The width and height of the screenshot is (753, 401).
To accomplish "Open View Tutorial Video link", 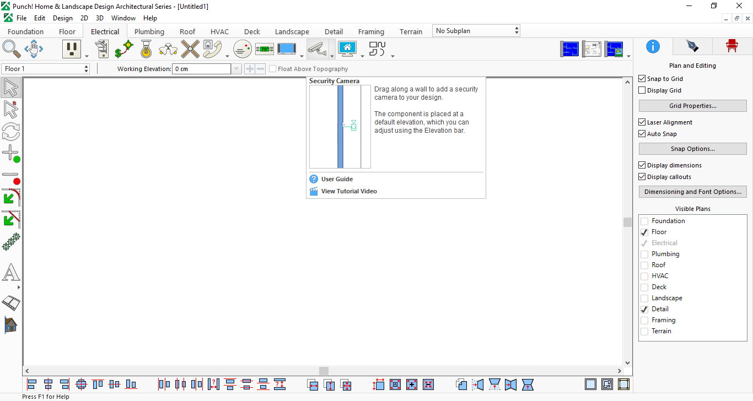I will tap(349, 191).
